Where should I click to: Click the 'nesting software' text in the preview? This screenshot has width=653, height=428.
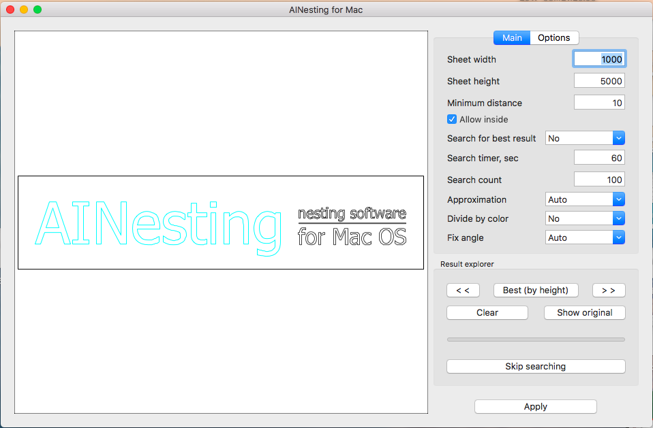pyautogui.click(x=352, y=214)
